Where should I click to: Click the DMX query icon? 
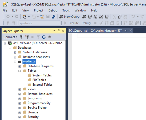coord(95,17)
